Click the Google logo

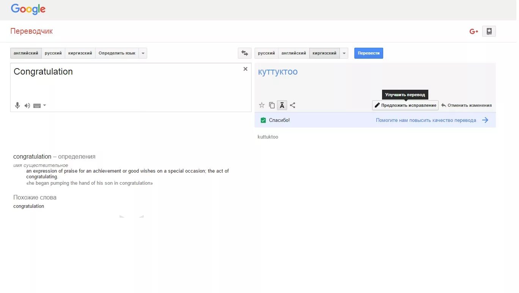pyautogui.click(x=28, y=9)
